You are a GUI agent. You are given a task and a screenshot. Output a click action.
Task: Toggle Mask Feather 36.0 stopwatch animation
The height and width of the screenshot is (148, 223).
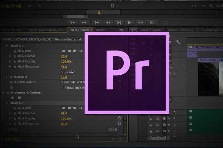point(15,56)
